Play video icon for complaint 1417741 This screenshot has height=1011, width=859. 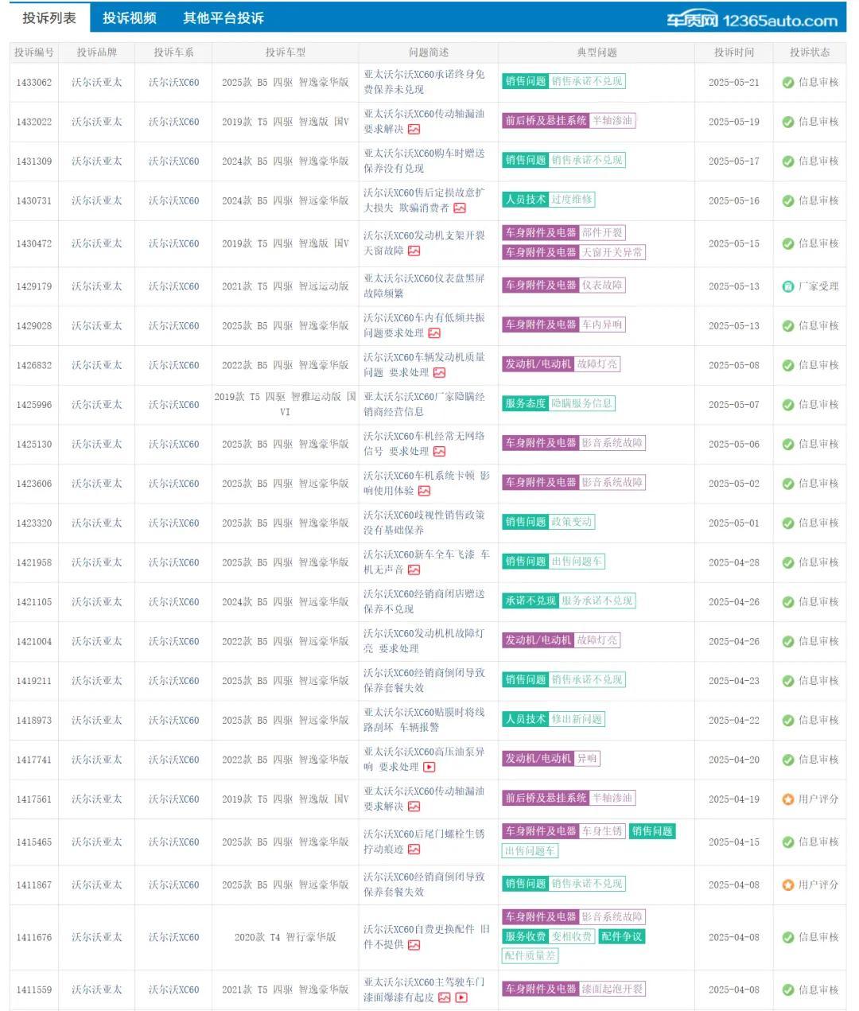point(429,767)
